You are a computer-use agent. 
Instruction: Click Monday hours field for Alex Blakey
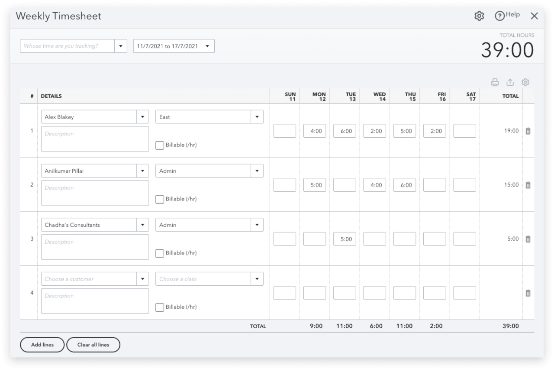tap(315, 131)
